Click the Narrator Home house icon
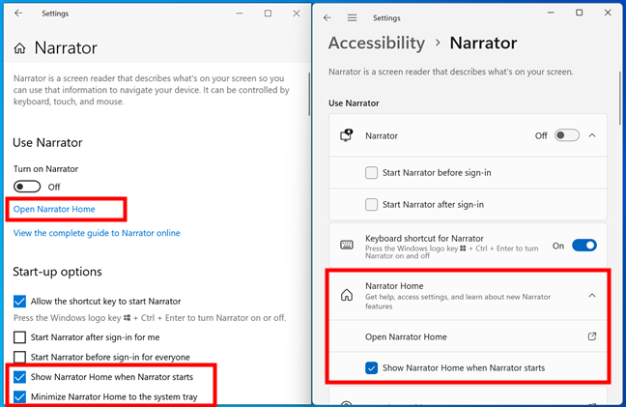Screen dimensions: 626x407 pos(347,295)
